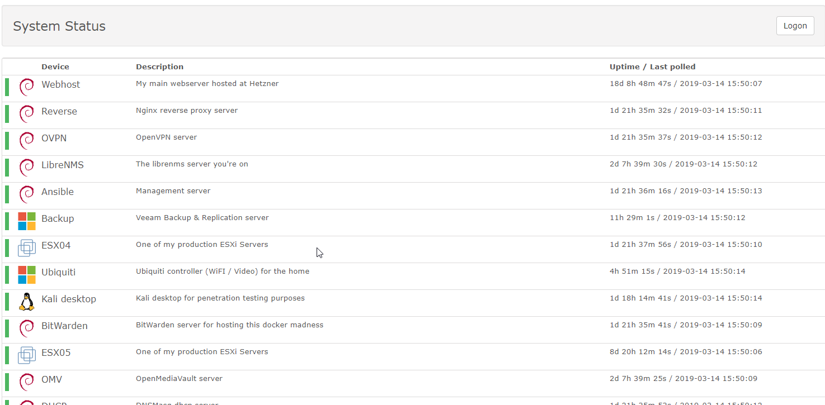Click the Logon button
The height and width of the screenshot is (405, 825).
795,26
